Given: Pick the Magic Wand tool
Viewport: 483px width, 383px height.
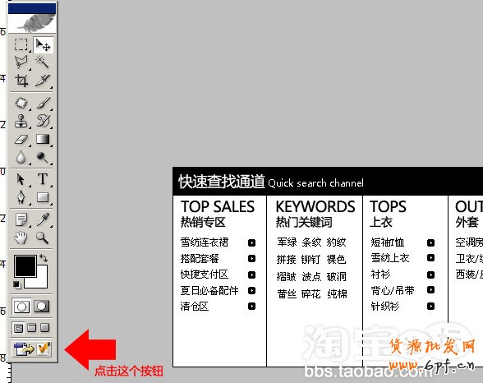Looking at the screenshot, I should tap(43, 62).
